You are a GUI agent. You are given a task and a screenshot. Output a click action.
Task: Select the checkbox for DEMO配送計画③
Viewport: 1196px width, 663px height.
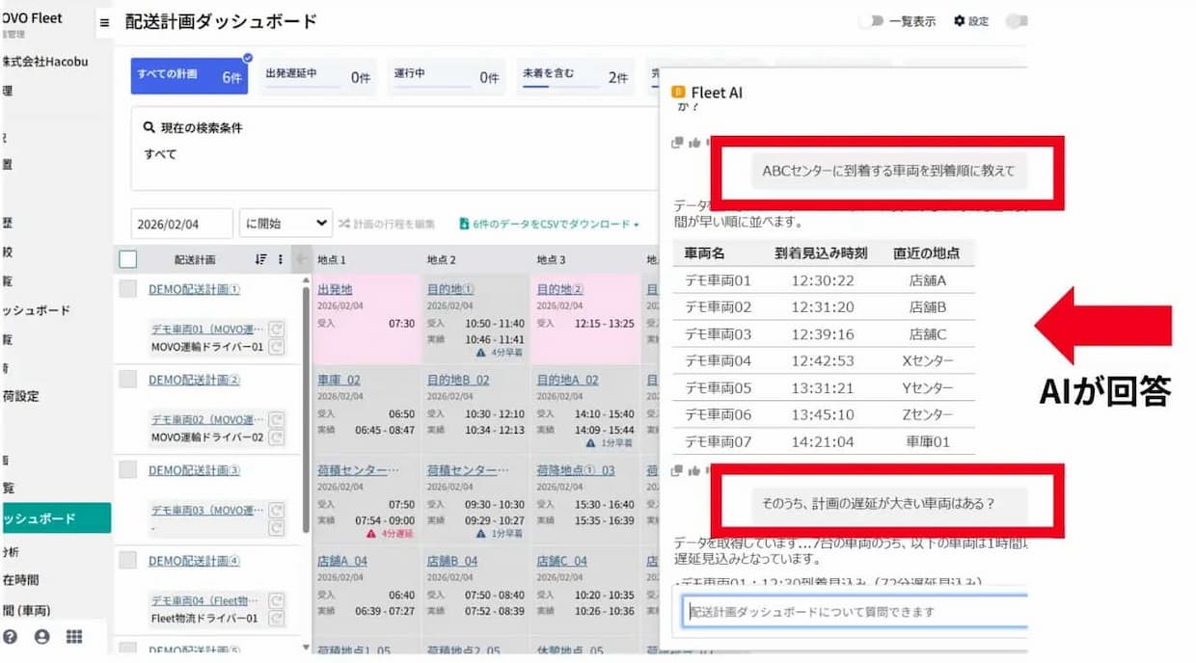[x=128, y=470]
